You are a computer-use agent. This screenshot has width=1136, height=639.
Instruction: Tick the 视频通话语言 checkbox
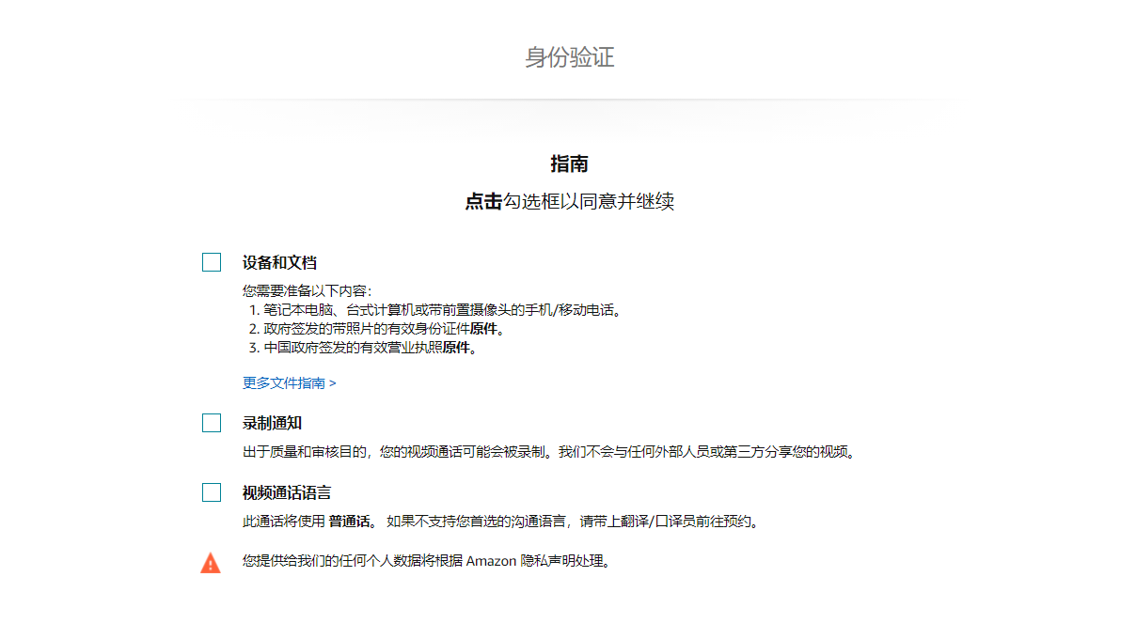point(212,492)
